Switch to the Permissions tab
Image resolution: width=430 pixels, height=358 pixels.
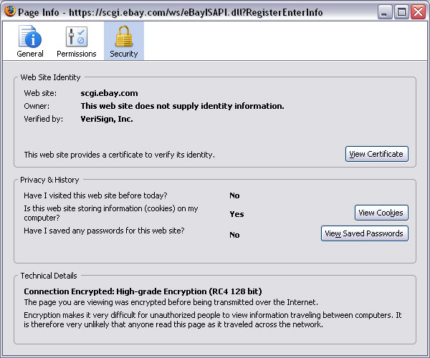tap(77, 41)
